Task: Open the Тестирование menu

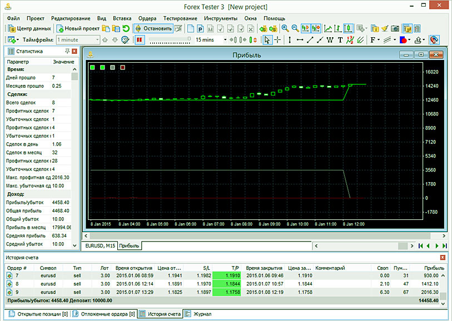Action: tap(180, 18)
